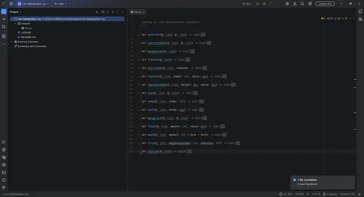Expand the External Libraries node
Screen dimensions: 364x197
point(12,41)
